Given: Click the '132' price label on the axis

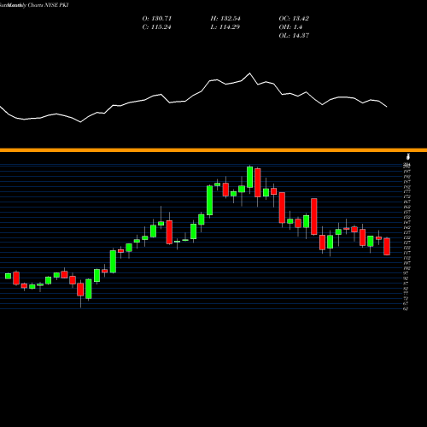Looking at the screenshot, I should [x=407, y=237].
